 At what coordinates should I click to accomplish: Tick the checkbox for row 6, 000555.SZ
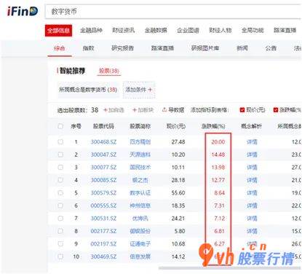[60, 205]
